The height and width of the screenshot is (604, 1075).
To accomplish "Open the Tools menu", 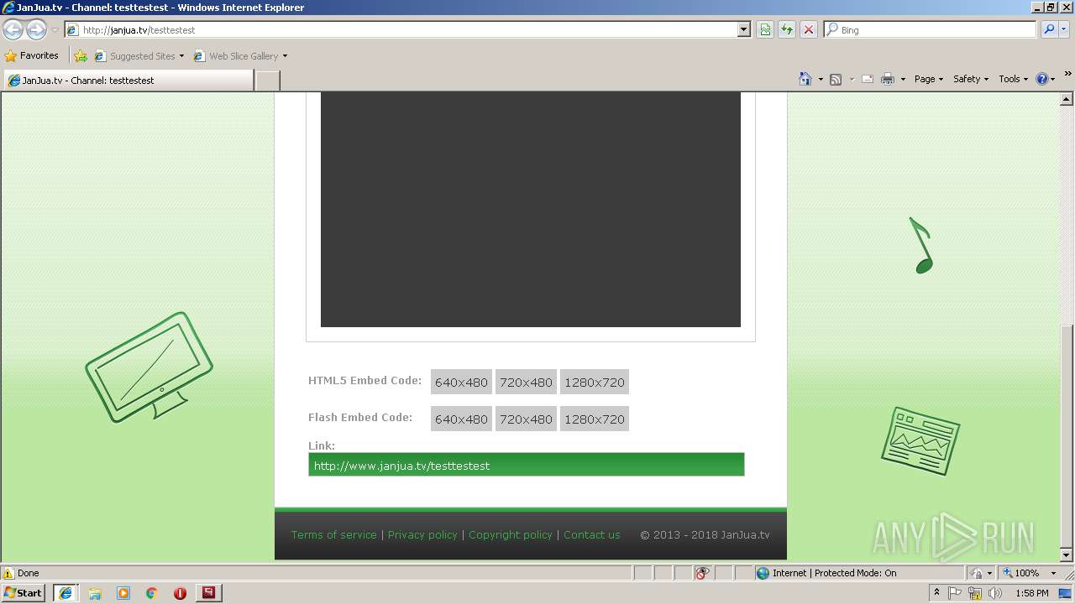I will (1013, 79).
